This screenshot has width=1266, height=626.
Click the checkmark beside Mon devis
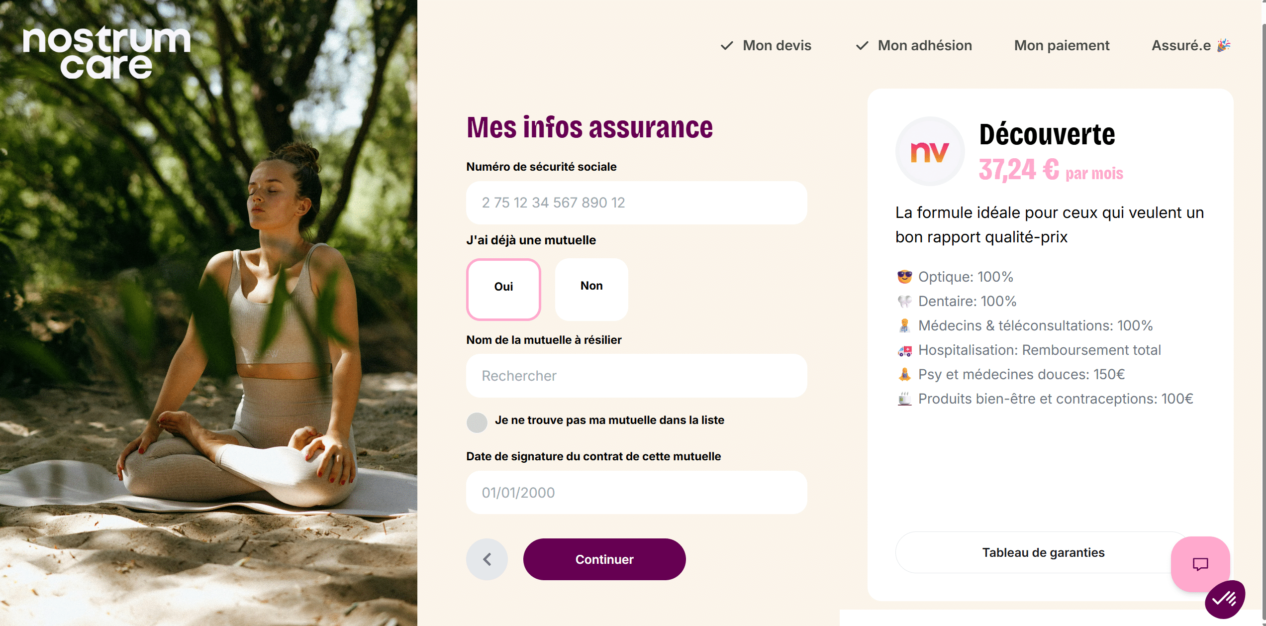click(727, 46)
